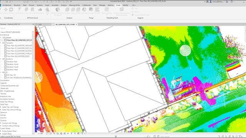This screenshot has width=246, height=138.
Task: Select Elevation: East in browser
Action: pos(12,62)
